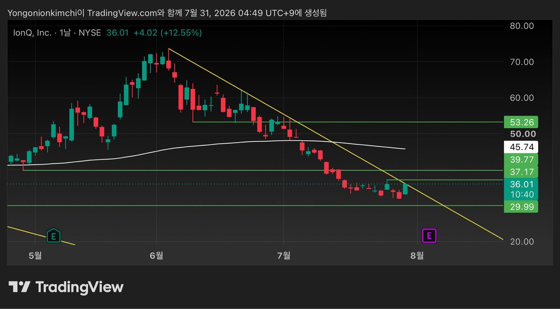560x309 pixels.
Task: Click the 10:40 countdown label
Action: pyautogui.click(x=521, y=194)
